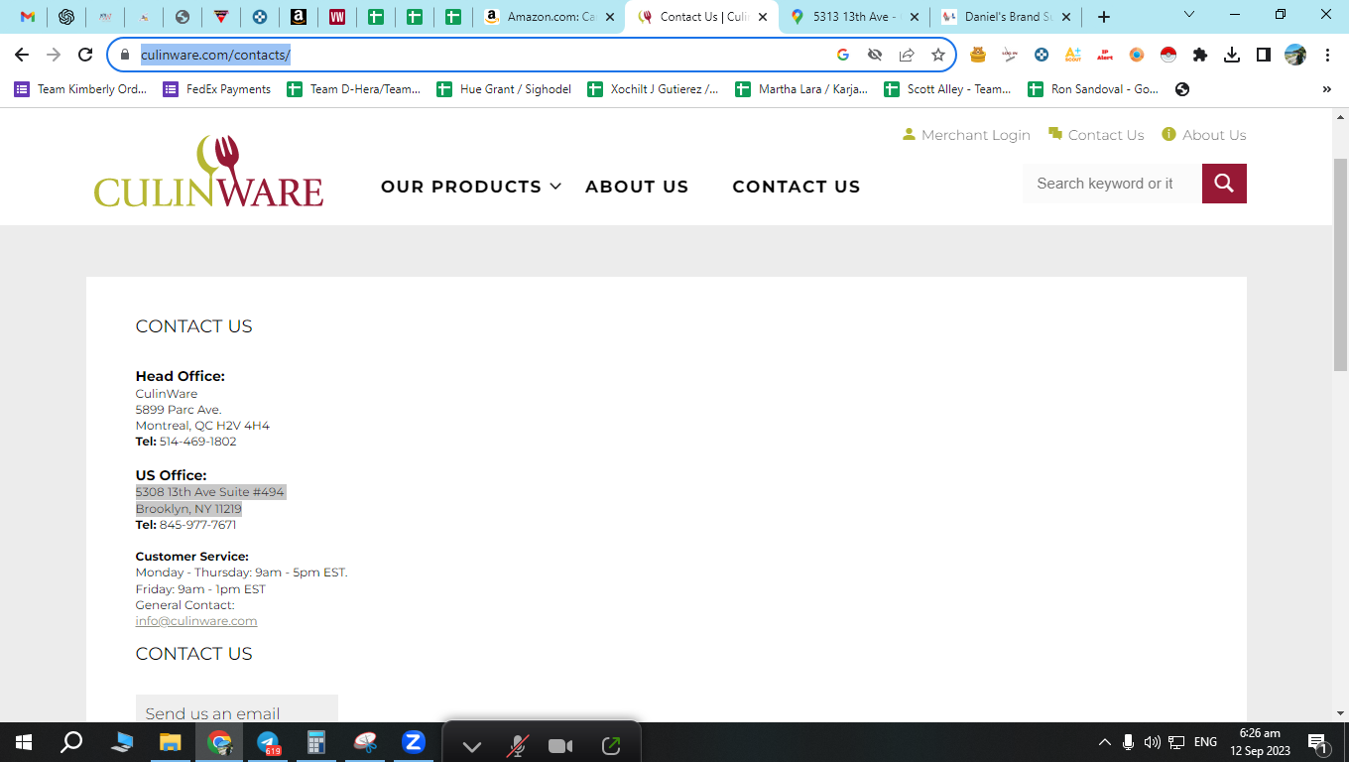Open File Explorer from the taskbar
This screenshot has width=1349, height=762.
171,742
